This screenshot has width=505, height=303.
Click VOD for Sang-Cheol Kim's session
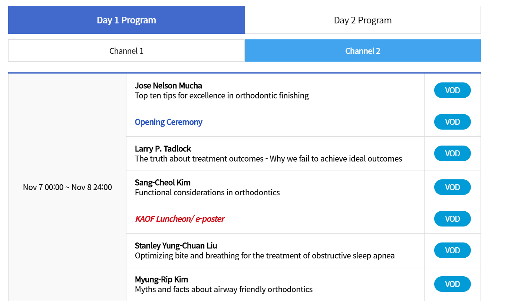[x=452, y=187]
